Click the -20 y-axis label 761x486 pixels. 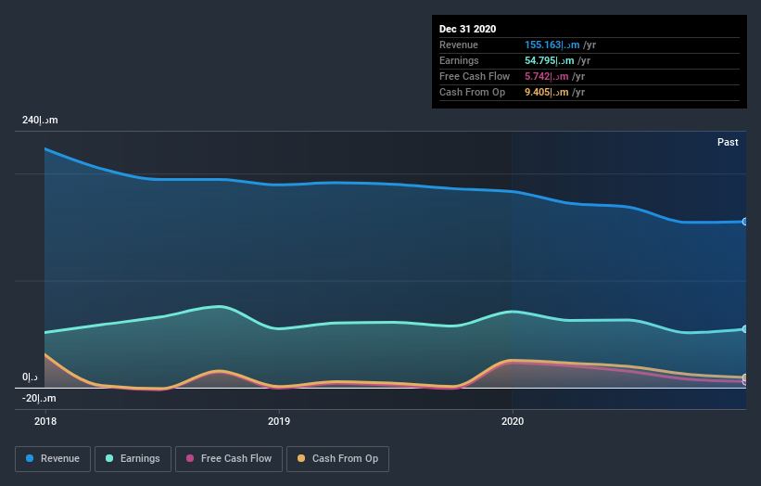pyautogui.click(x=39, y=399)
